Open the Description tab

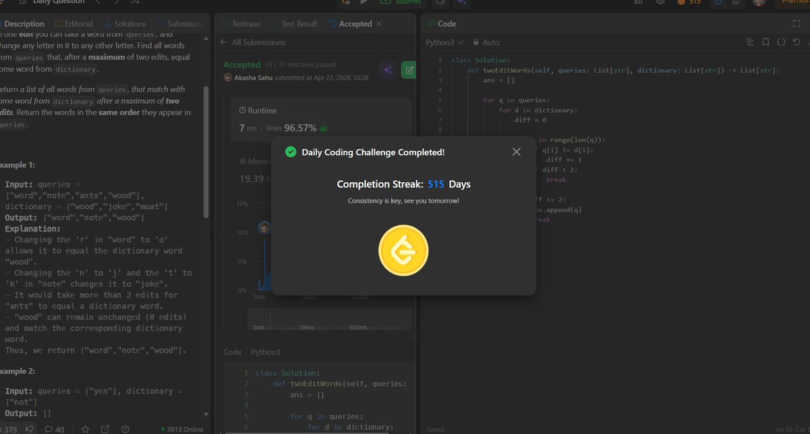click(24, 24)
